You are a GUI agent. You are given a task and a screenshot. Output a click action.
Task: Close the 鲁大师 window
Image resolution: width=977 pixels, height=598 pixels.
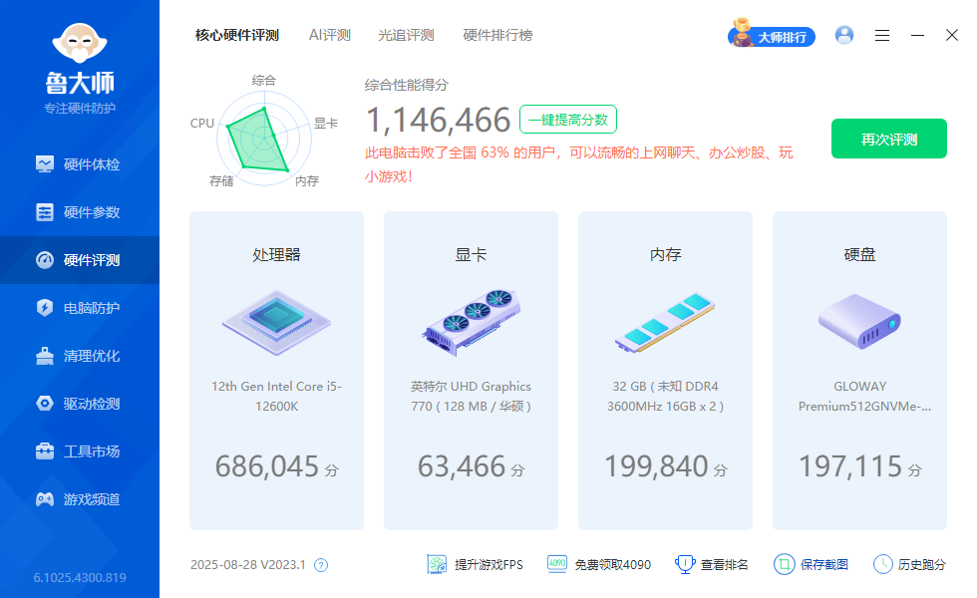click(951, 35)
